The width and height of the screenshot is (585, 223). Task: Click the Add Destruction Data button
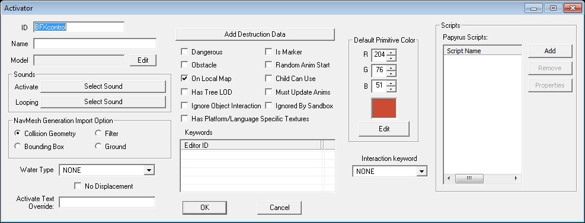pyautogui.click(x=255, y=34)
